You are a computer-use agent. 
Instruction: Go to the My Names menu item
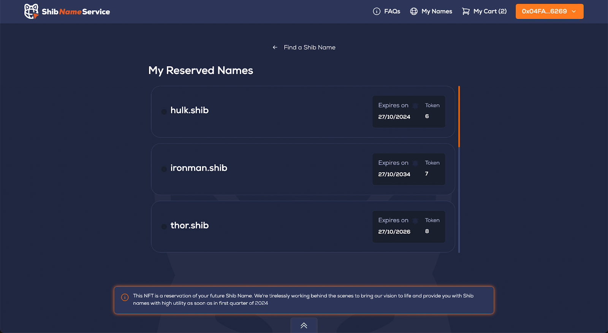pos(437,11)
